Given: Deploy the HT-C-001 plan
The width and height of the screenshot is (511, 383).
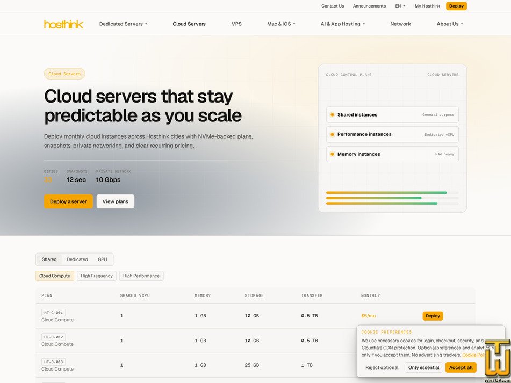Looking at the screenshot, I should click(x=433, y=316).
